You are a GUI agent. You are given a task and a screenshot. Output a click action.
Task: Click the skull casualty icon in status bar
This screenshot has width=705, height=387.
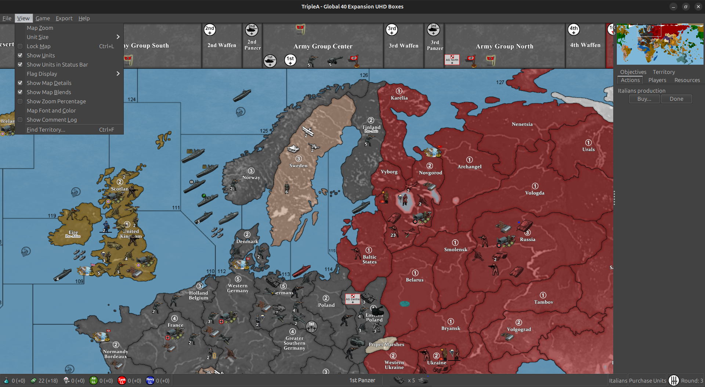(x=66, y=380)
